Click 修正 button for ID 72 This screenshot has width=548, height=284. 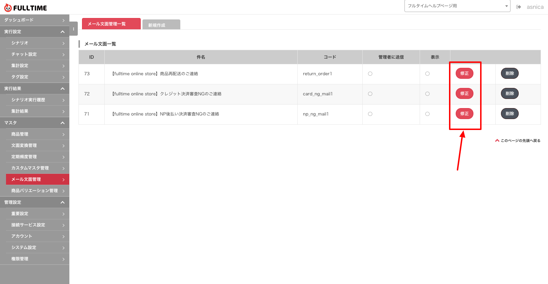click(x=465, y=94)
